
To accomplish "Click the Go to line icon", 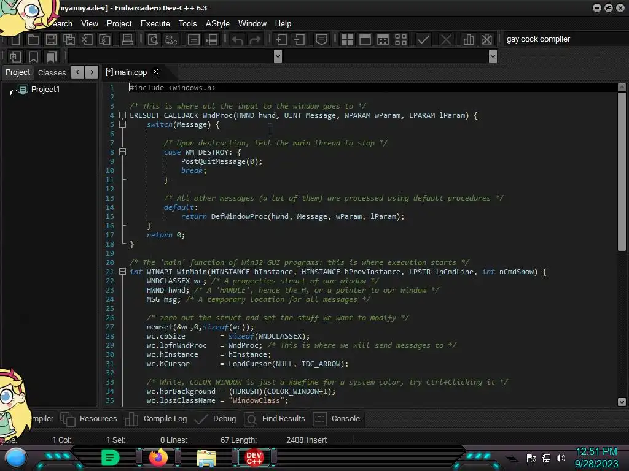I will pos(193,39).
